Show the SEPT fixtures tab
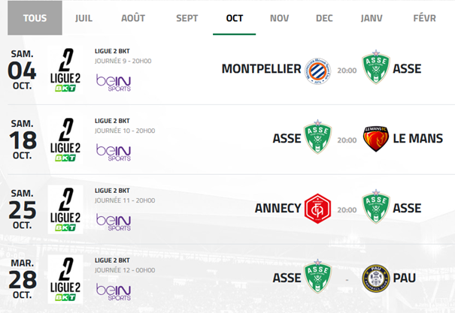This screenshot has height=313, width=455. (187, 17)
